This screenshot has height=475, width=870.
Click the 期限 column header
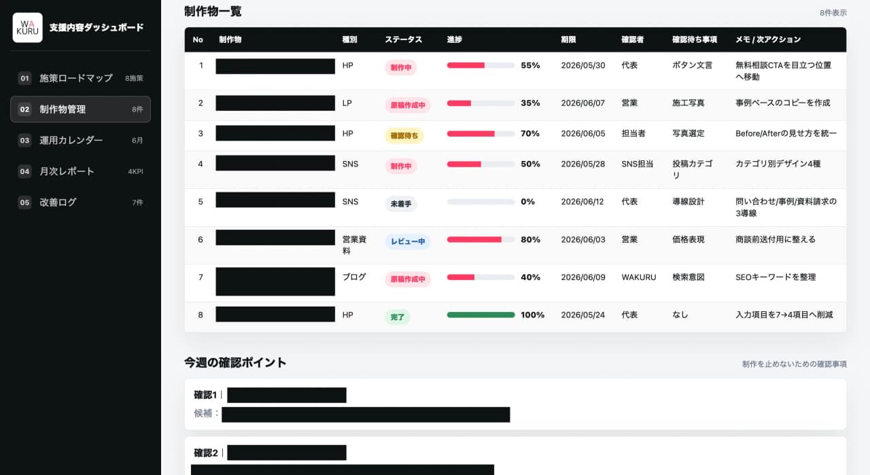[x=569, y=39]
